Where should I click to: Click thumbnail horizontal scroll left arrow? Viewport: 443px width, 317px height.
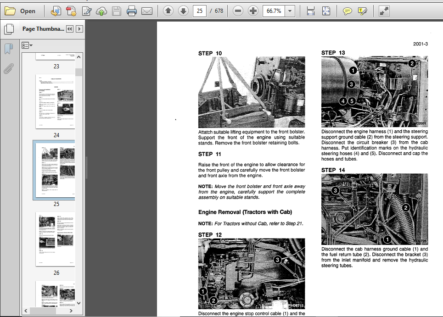tap(26, 311)
